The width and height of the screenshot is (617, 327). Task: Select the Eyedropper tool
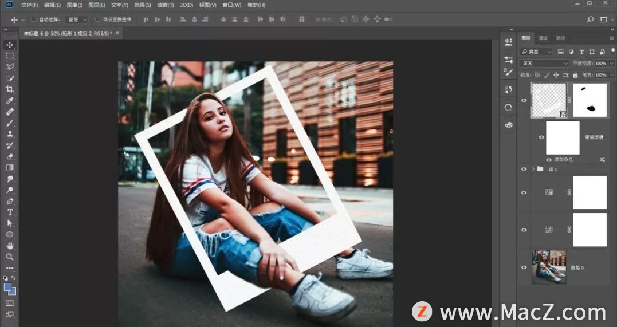click(10, 100)
